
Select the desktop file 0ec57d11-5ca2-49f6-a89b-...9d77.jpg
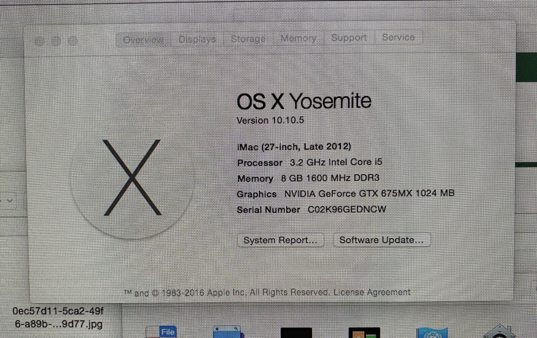pyautogui.click(x=58, y=318)
